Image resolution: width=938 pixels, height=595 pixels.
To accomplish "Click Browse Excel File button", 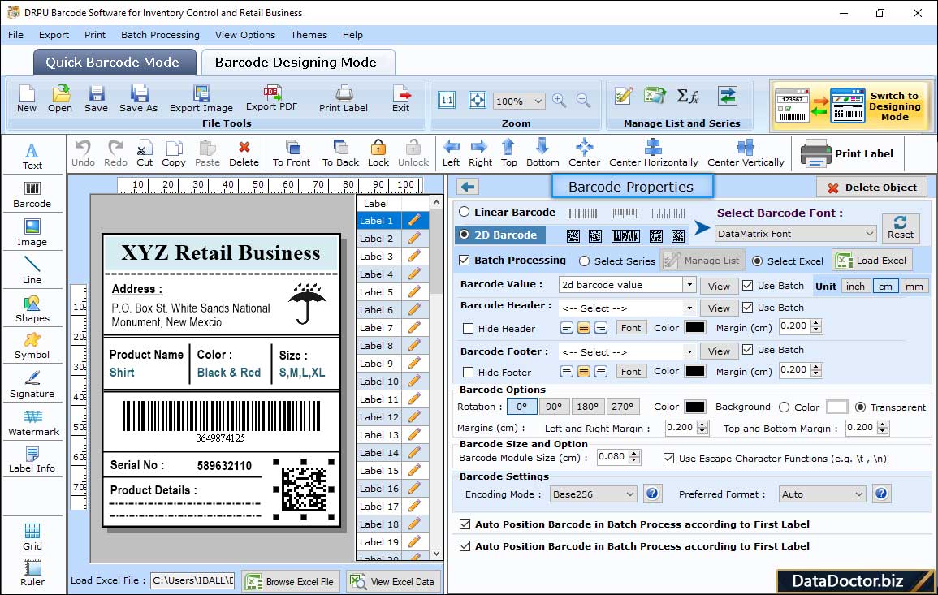I will (291, 581).
